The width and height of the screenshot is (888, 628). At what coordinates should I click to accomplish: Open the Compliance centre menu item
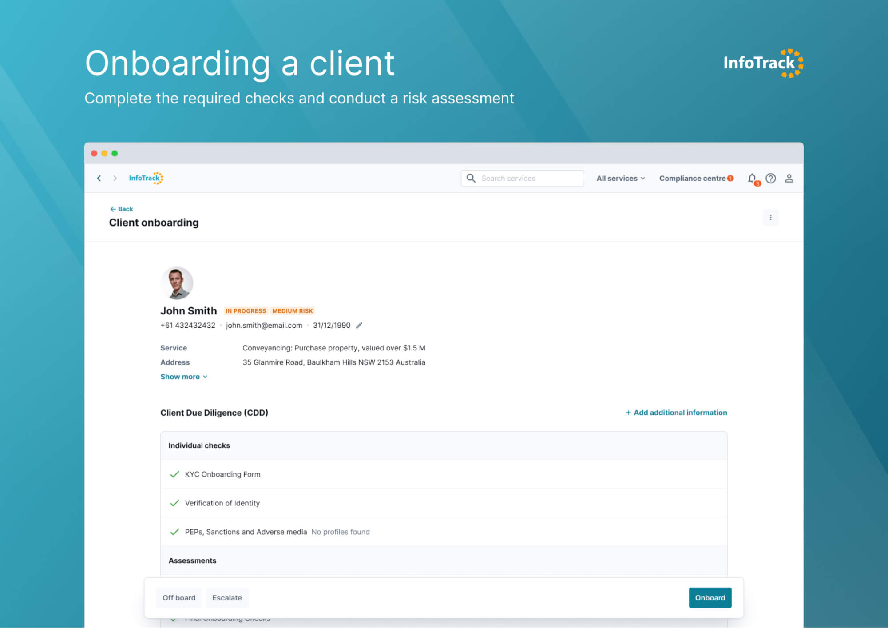(x=696, y=178)
